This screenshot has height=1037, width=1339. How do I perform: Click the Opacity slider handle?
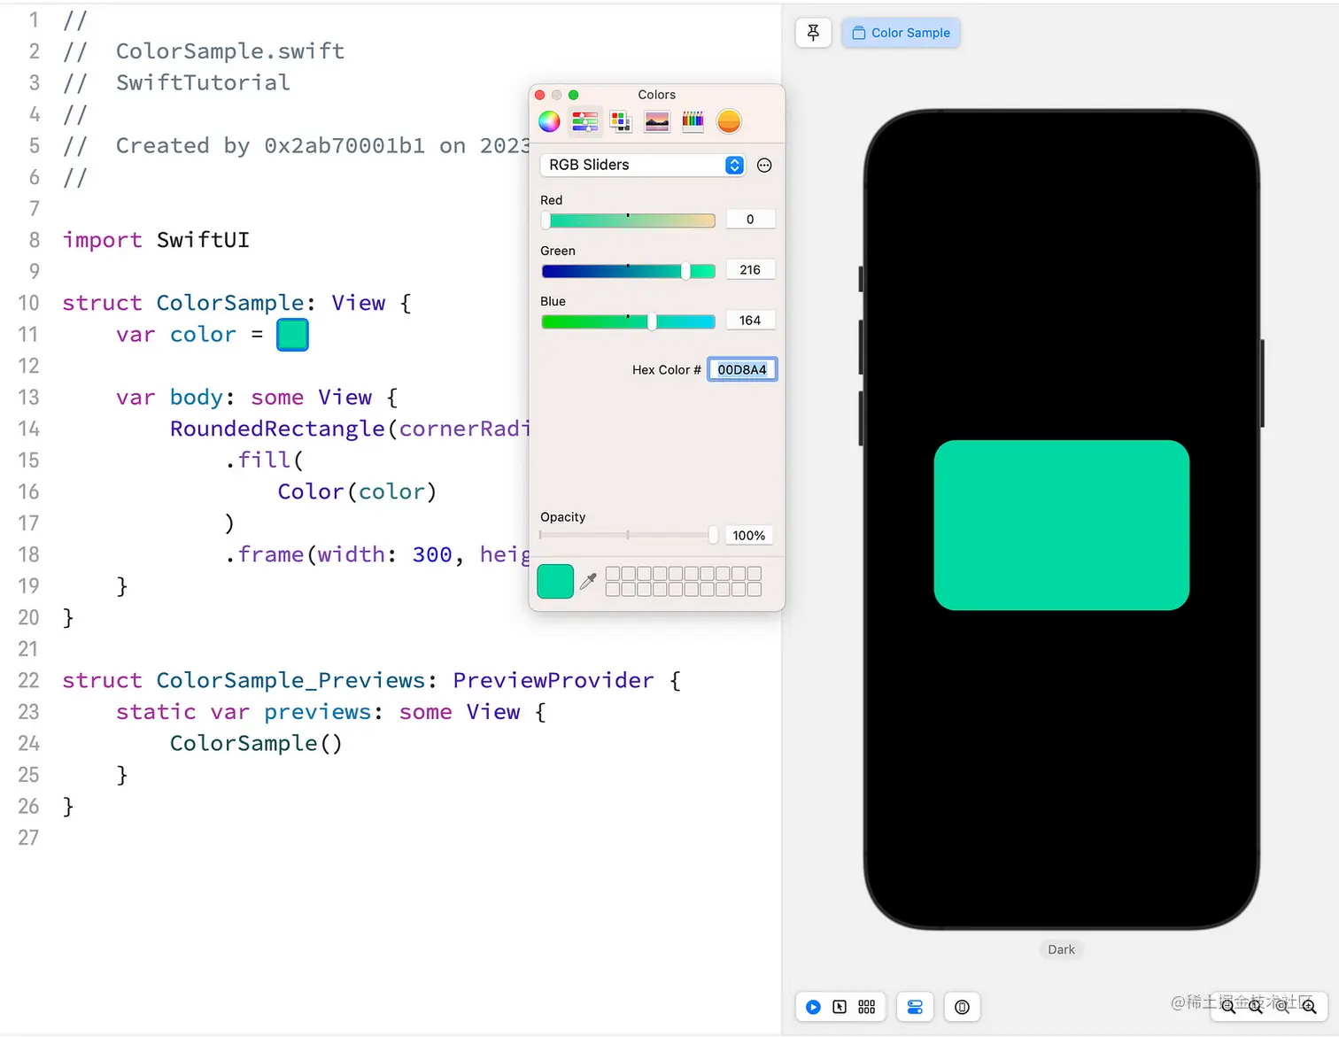tap(713, 535)
